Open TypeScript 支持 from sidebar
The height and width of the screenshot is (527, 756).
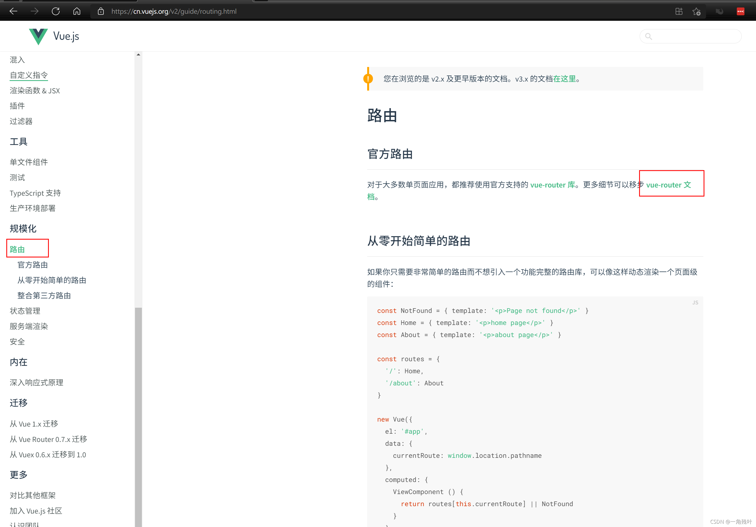click(x=35, y=193)
